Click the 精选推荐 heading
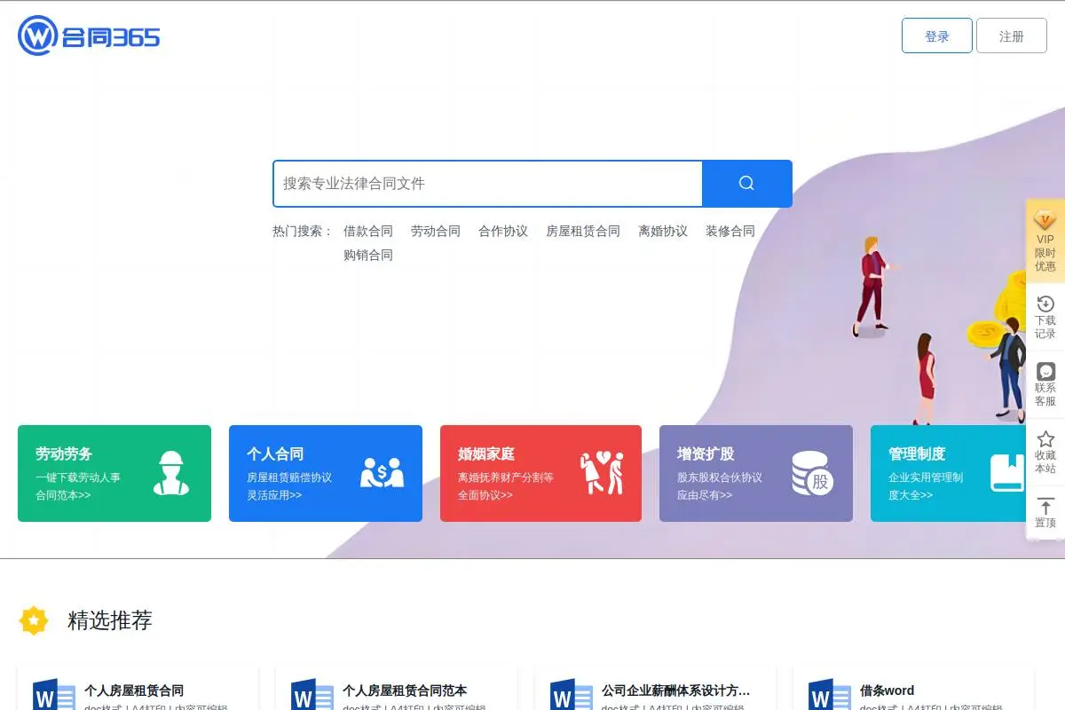This screenshot has height=710, width=1065. click(x=110, y=620)
